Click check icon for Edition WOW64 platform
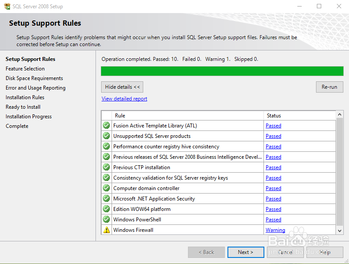 (106, 209)
